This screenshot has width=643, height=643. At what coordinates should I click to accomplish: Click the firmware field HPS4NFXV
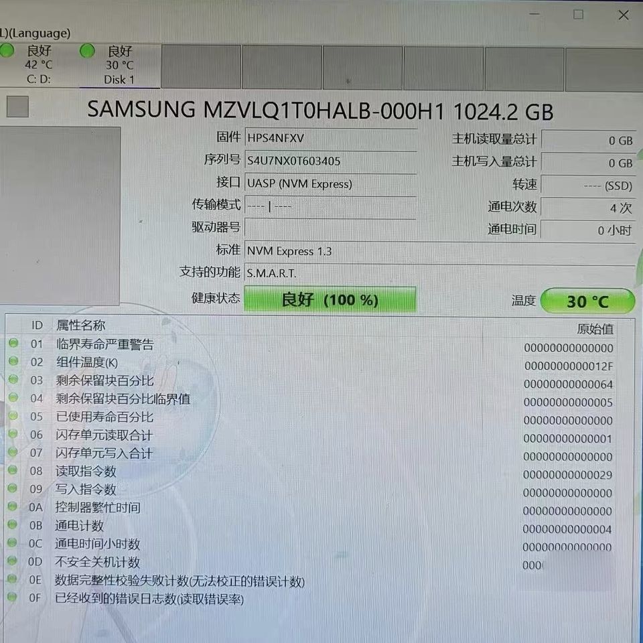(330, 138)
